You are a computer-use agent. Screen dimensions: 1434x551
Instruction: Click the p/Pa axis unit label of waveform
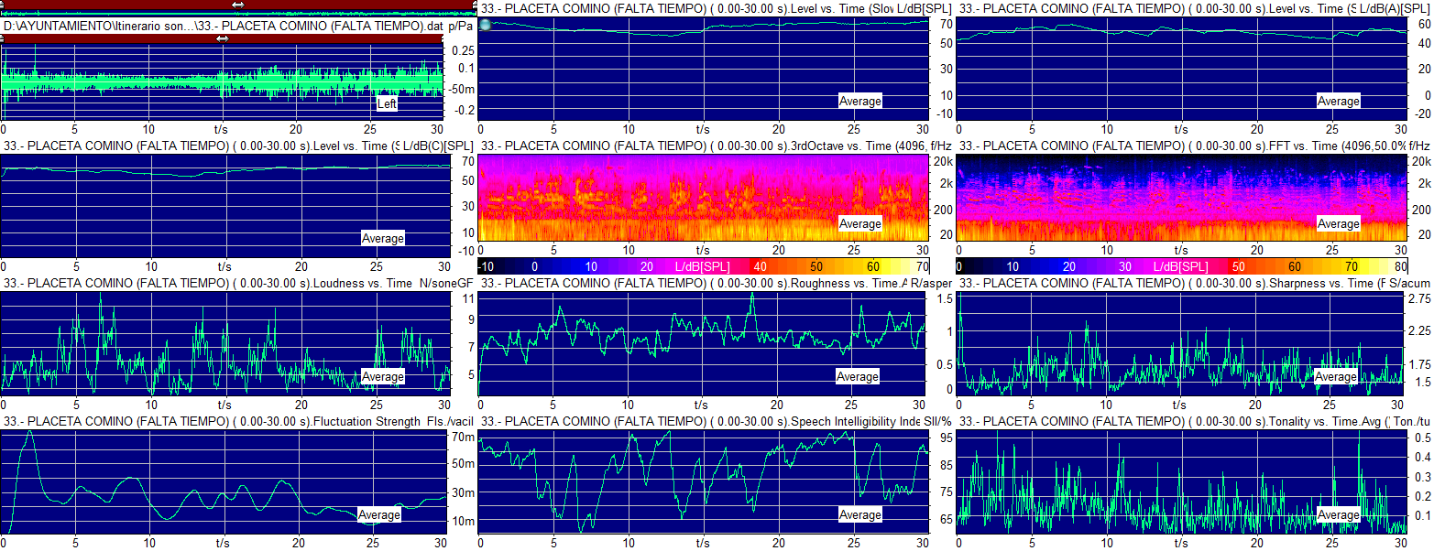461,26
